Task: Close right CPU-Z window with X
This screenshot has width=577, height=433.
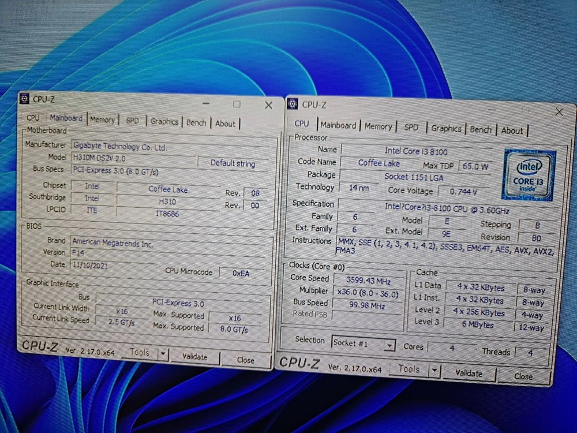Action: tap(559, 112)
